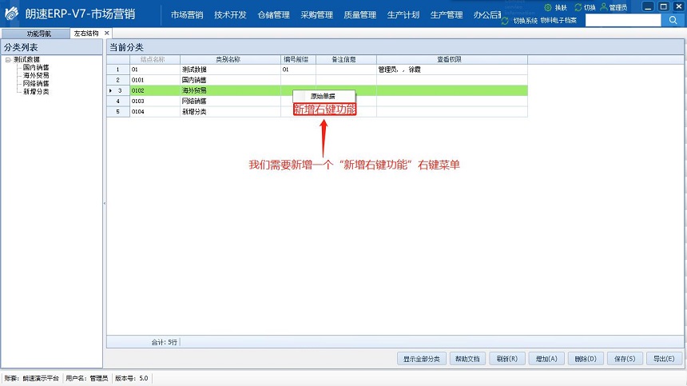This screenshot has width=687, height=386.
Task: Click the 切换 refresh arrows icon
Action: tap(578, 7)
